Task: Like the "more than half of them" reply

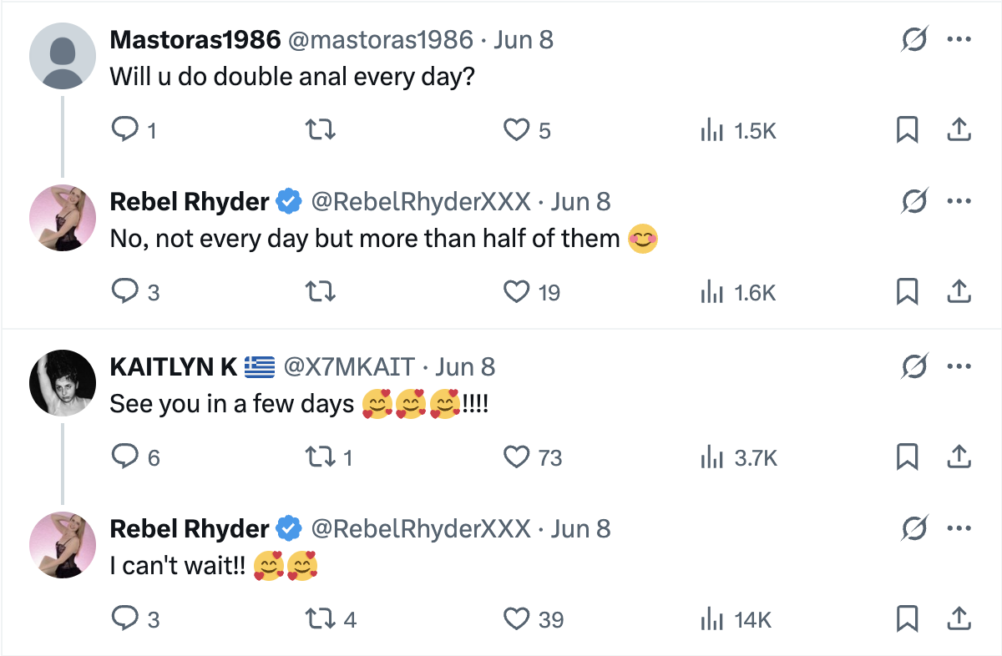Action: (x=517, y=292)
